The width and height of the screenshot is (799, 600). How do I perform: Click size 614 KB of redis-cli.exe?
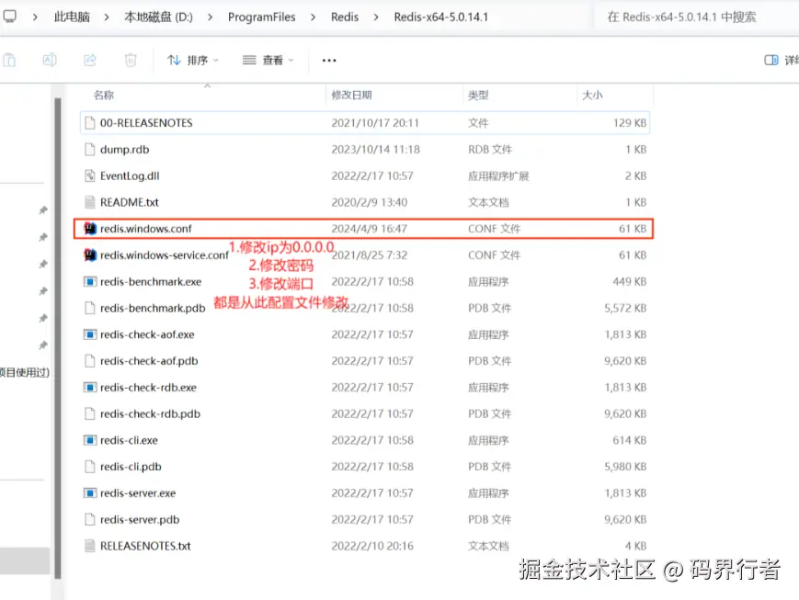[x=629, y=440]
